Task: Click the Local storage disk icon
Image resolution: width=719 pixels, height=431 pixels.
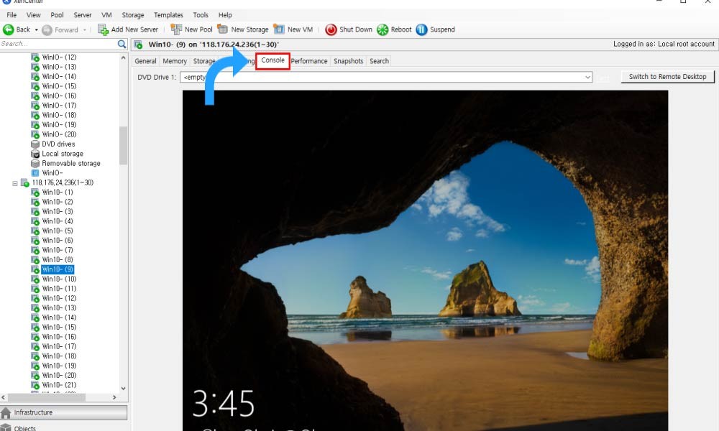Action: (35, 154)
